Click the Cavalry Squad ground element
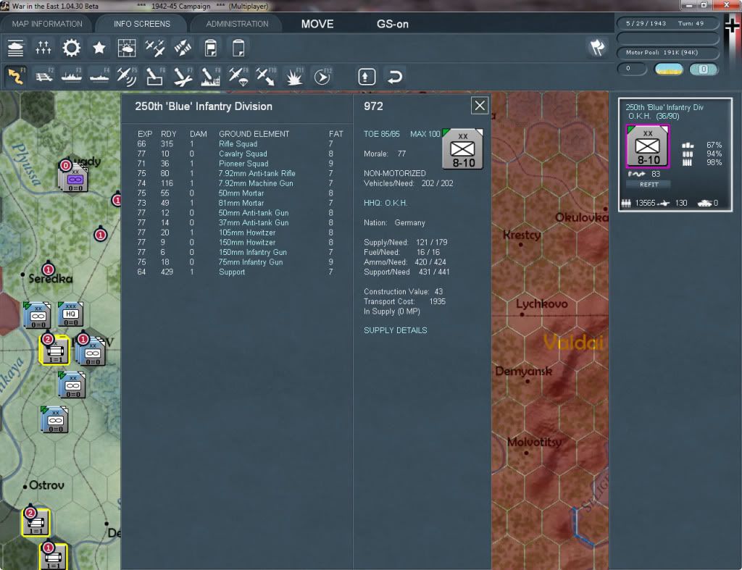This screenshot has width=742, height=570. point(243,154)
